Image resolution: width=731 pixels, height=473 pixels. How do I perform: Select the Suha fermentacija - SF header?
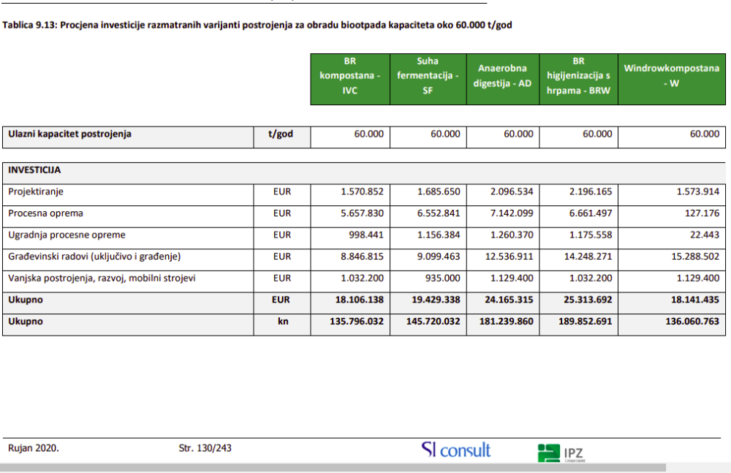pyautogui.click(x=428, y=79)
